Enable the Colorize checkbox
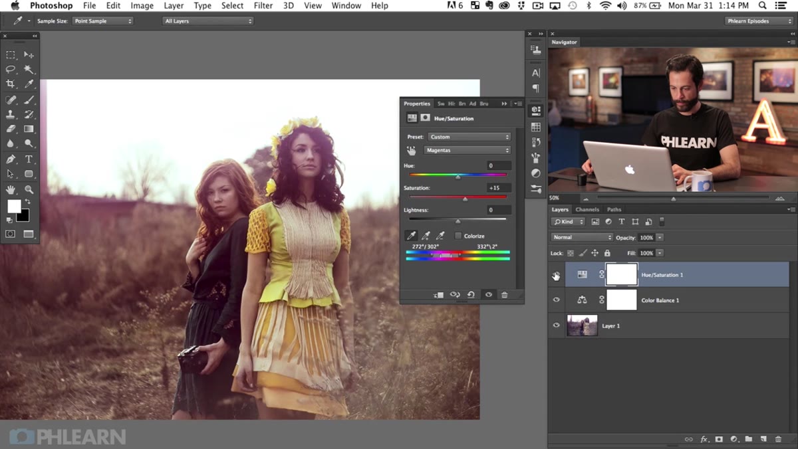 458,236
